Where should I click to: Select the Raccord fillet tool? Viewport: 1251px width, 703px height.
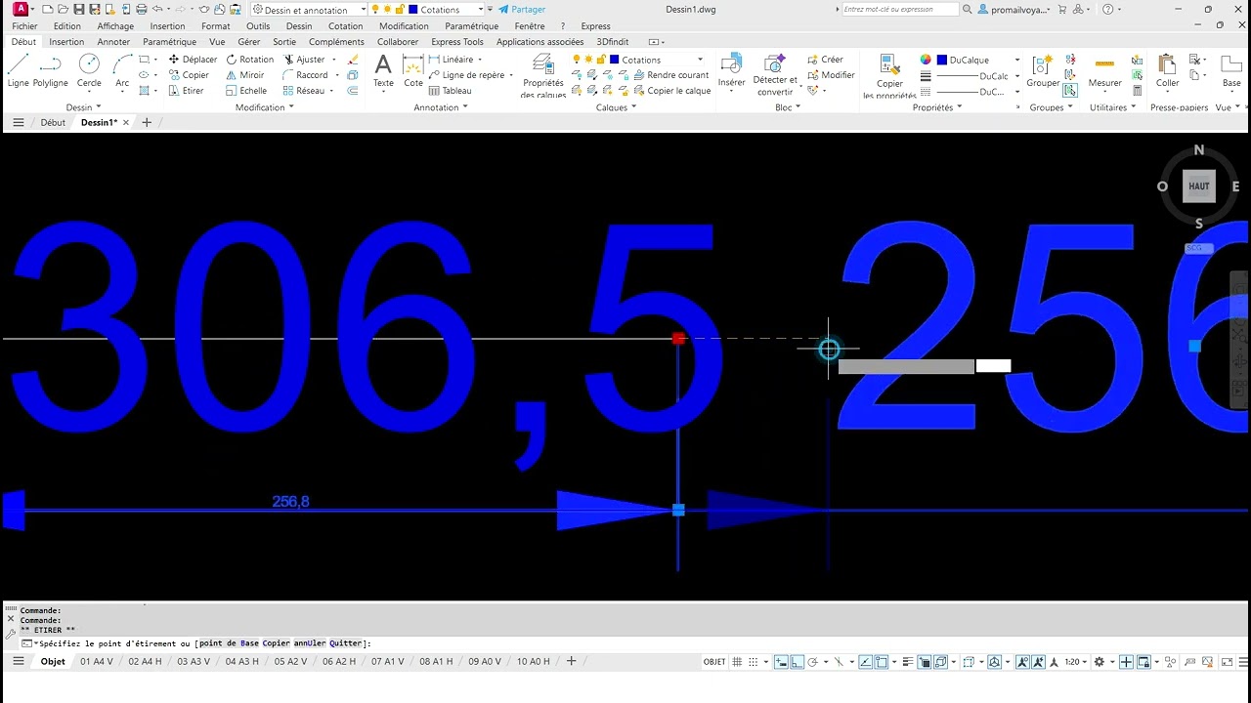coord(306,75)
